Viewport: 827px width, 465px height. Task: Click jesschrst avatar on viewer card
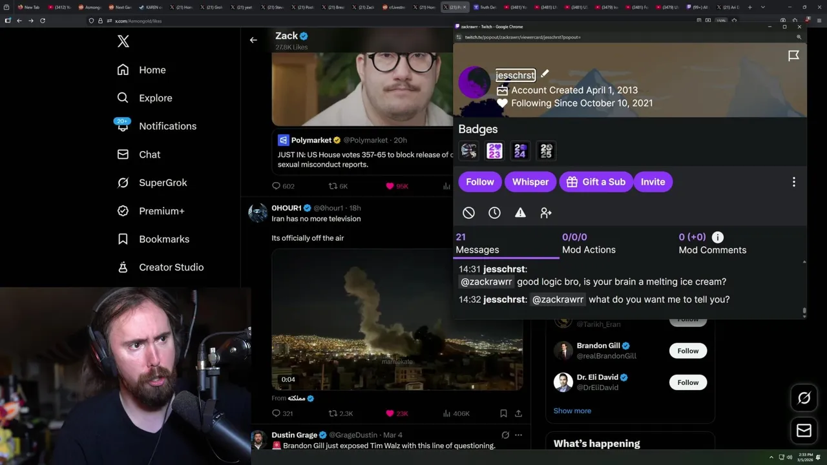click(x=474, y=83)
